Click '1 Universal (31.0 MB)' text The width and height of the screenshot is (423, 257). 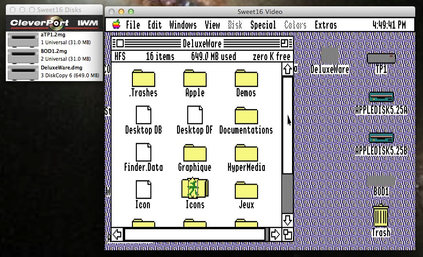tap(65, 42)
